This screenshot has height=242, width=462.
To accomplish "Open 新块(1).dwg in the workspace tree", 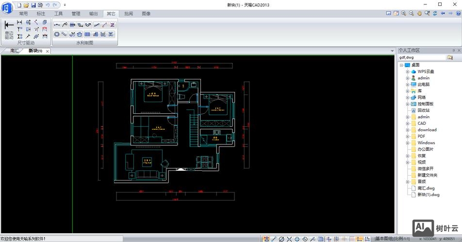I will pos(428,195).
